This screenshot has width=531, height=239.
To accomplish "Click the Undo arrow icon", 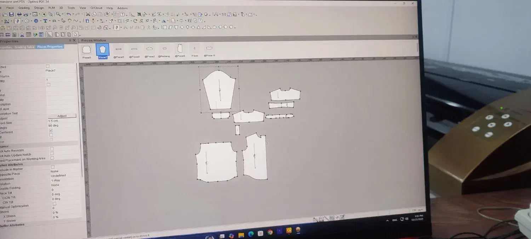I will tap(69, 15).
